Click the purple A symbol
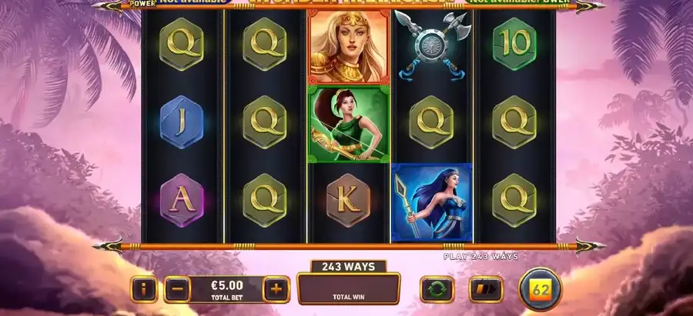Image resolution: width=693 pixels, height=316 pixels. [x=182, y=200]
